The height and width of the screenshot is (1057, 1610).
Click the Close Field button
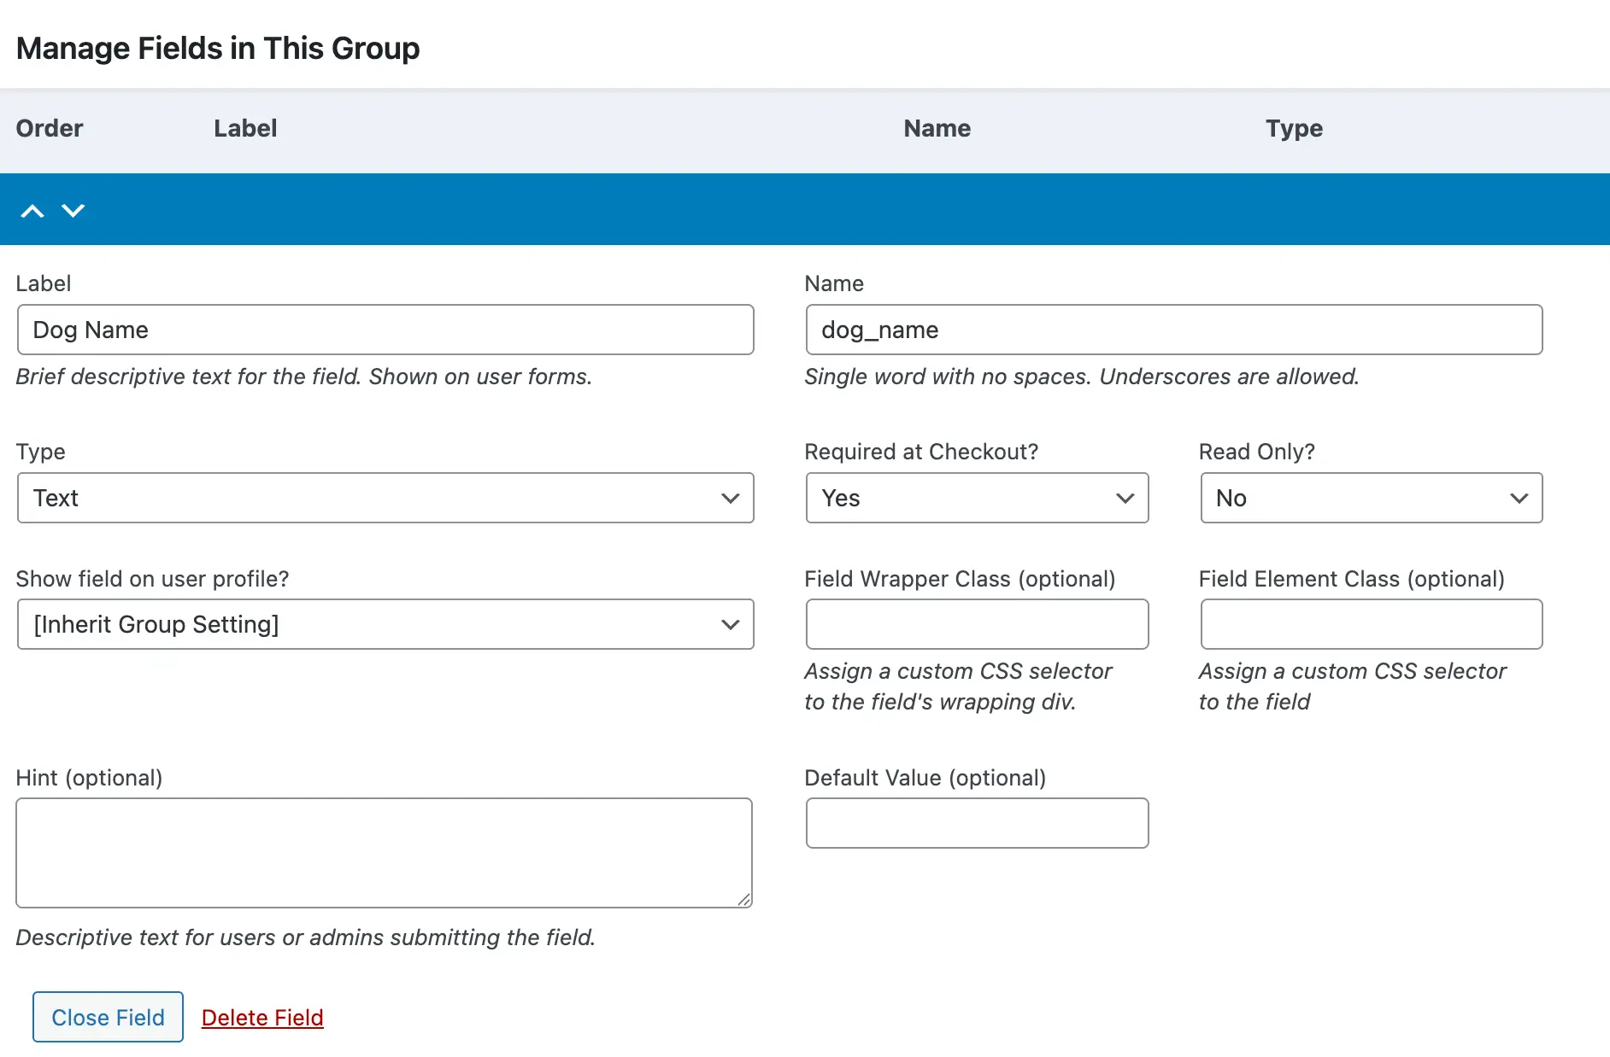tap(108, 1017)
